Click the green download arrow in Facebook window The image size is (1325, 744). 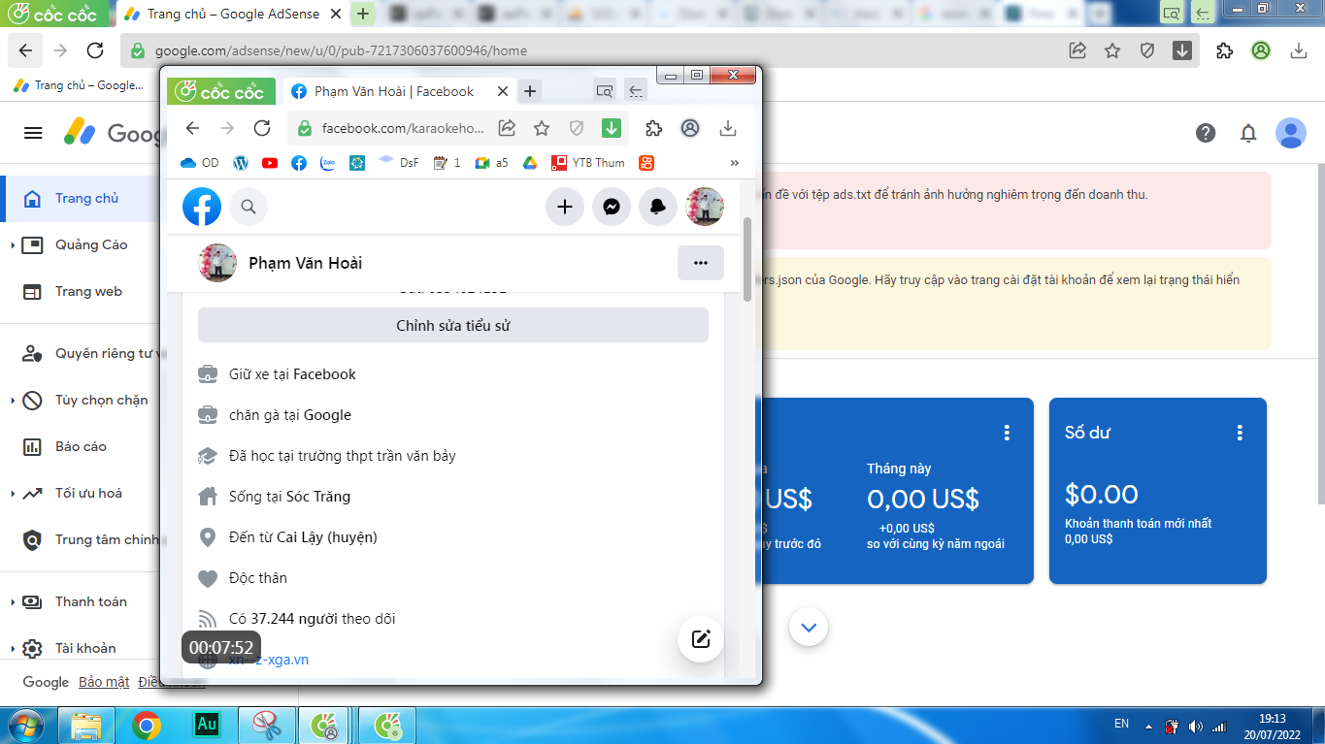coord(611,128)
